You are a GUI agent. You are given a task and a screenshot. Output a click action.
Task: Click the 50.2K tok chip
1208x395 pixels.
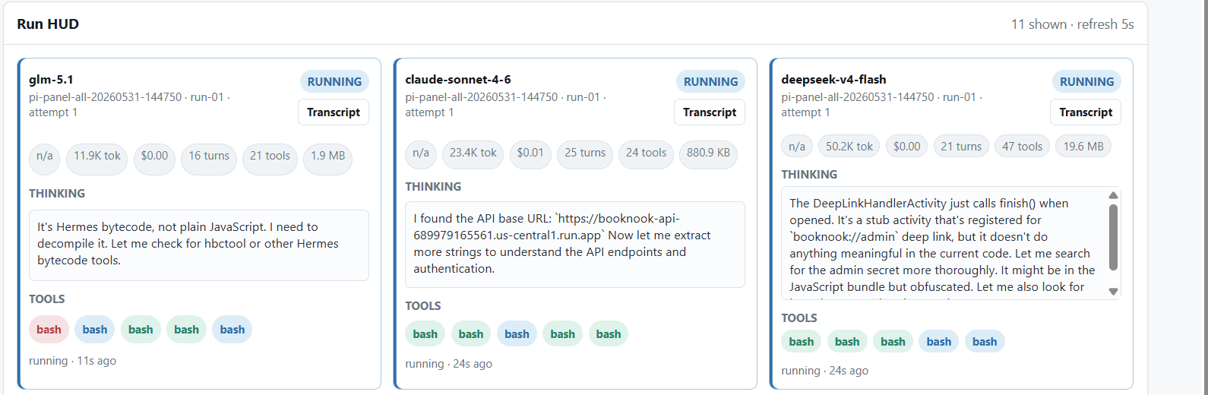[x=849, y=147]
